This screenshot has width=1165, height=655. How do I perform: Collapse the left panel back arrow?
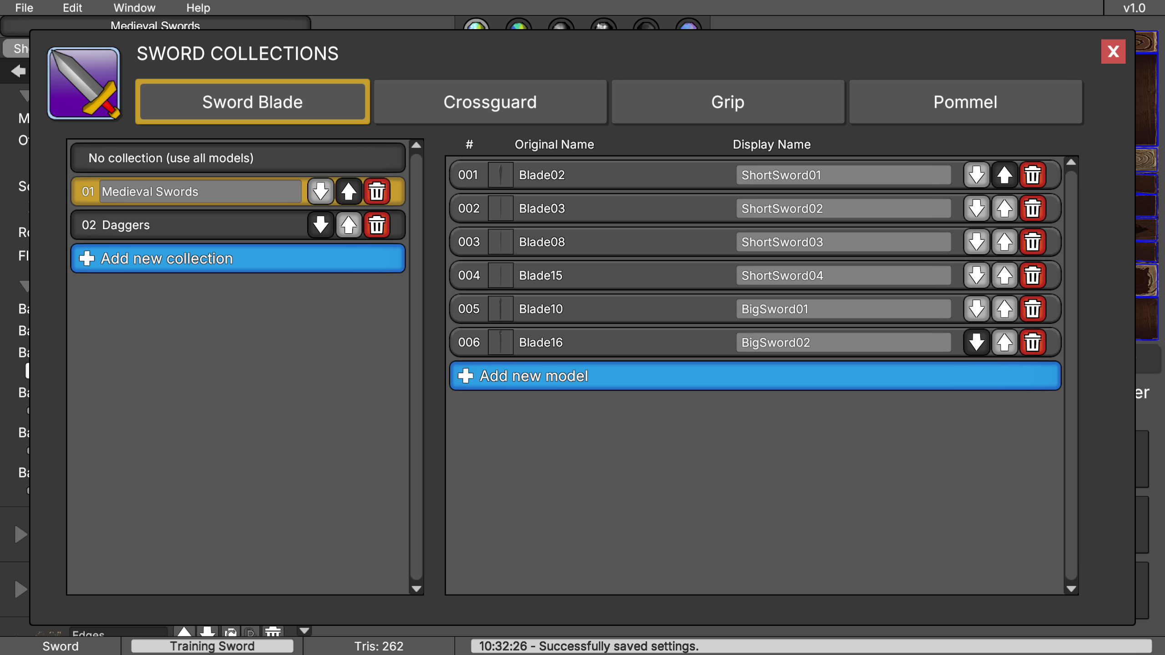(x=18, y=71)
